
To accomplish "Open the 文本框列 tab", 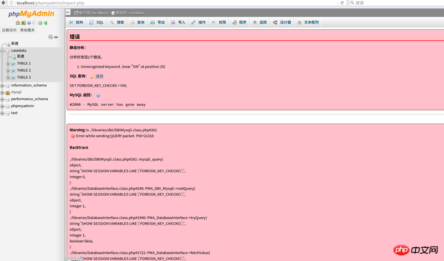I will coord(307,22).
